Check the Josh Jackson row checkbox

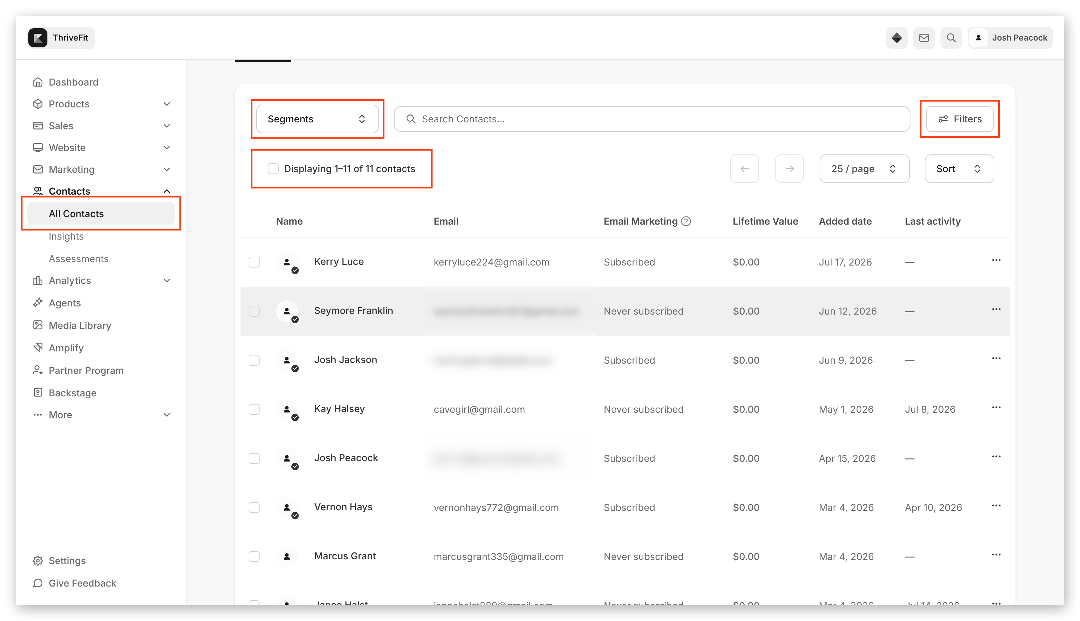coord(254,360)
